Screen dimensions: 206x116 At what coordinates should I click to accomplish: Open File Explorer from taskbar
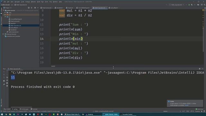click(x=10, y=114)
